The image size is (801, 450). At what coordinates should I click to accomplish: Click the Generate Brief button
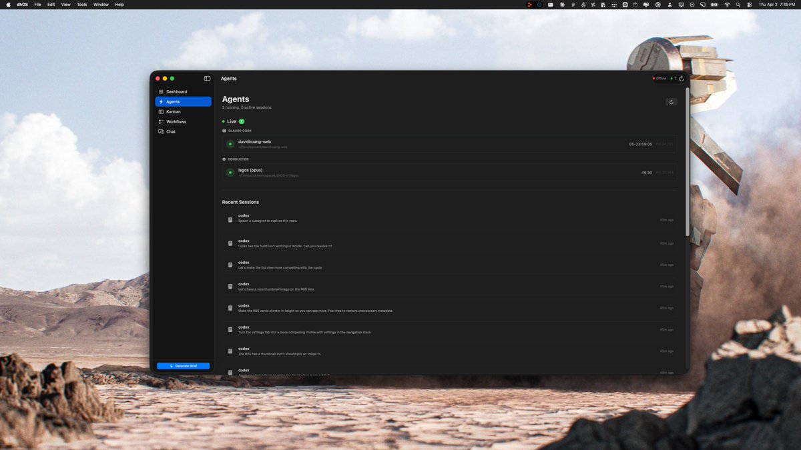183,366
